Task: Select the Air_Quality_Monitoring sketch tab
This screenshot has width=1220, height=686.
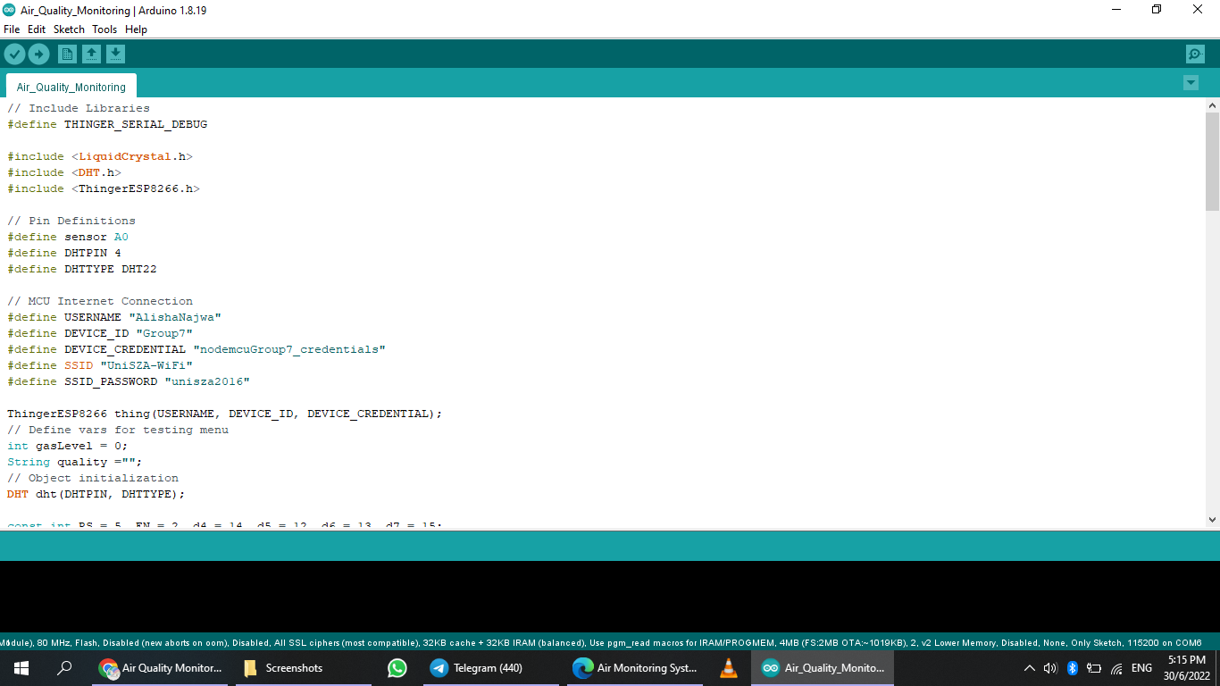Action: (71, 87)
